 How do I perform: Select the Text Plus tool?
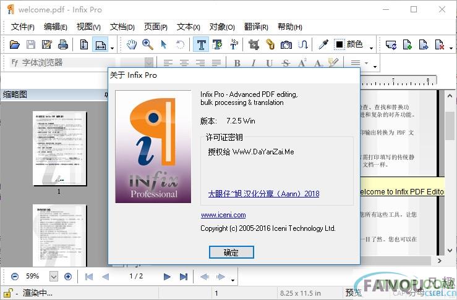pos(217,44)
